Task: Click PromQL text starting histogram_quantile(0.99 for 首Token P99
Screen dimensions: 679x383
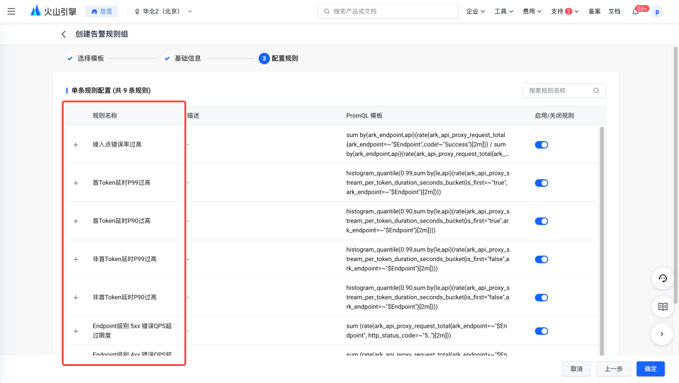Action: (428, 182)
